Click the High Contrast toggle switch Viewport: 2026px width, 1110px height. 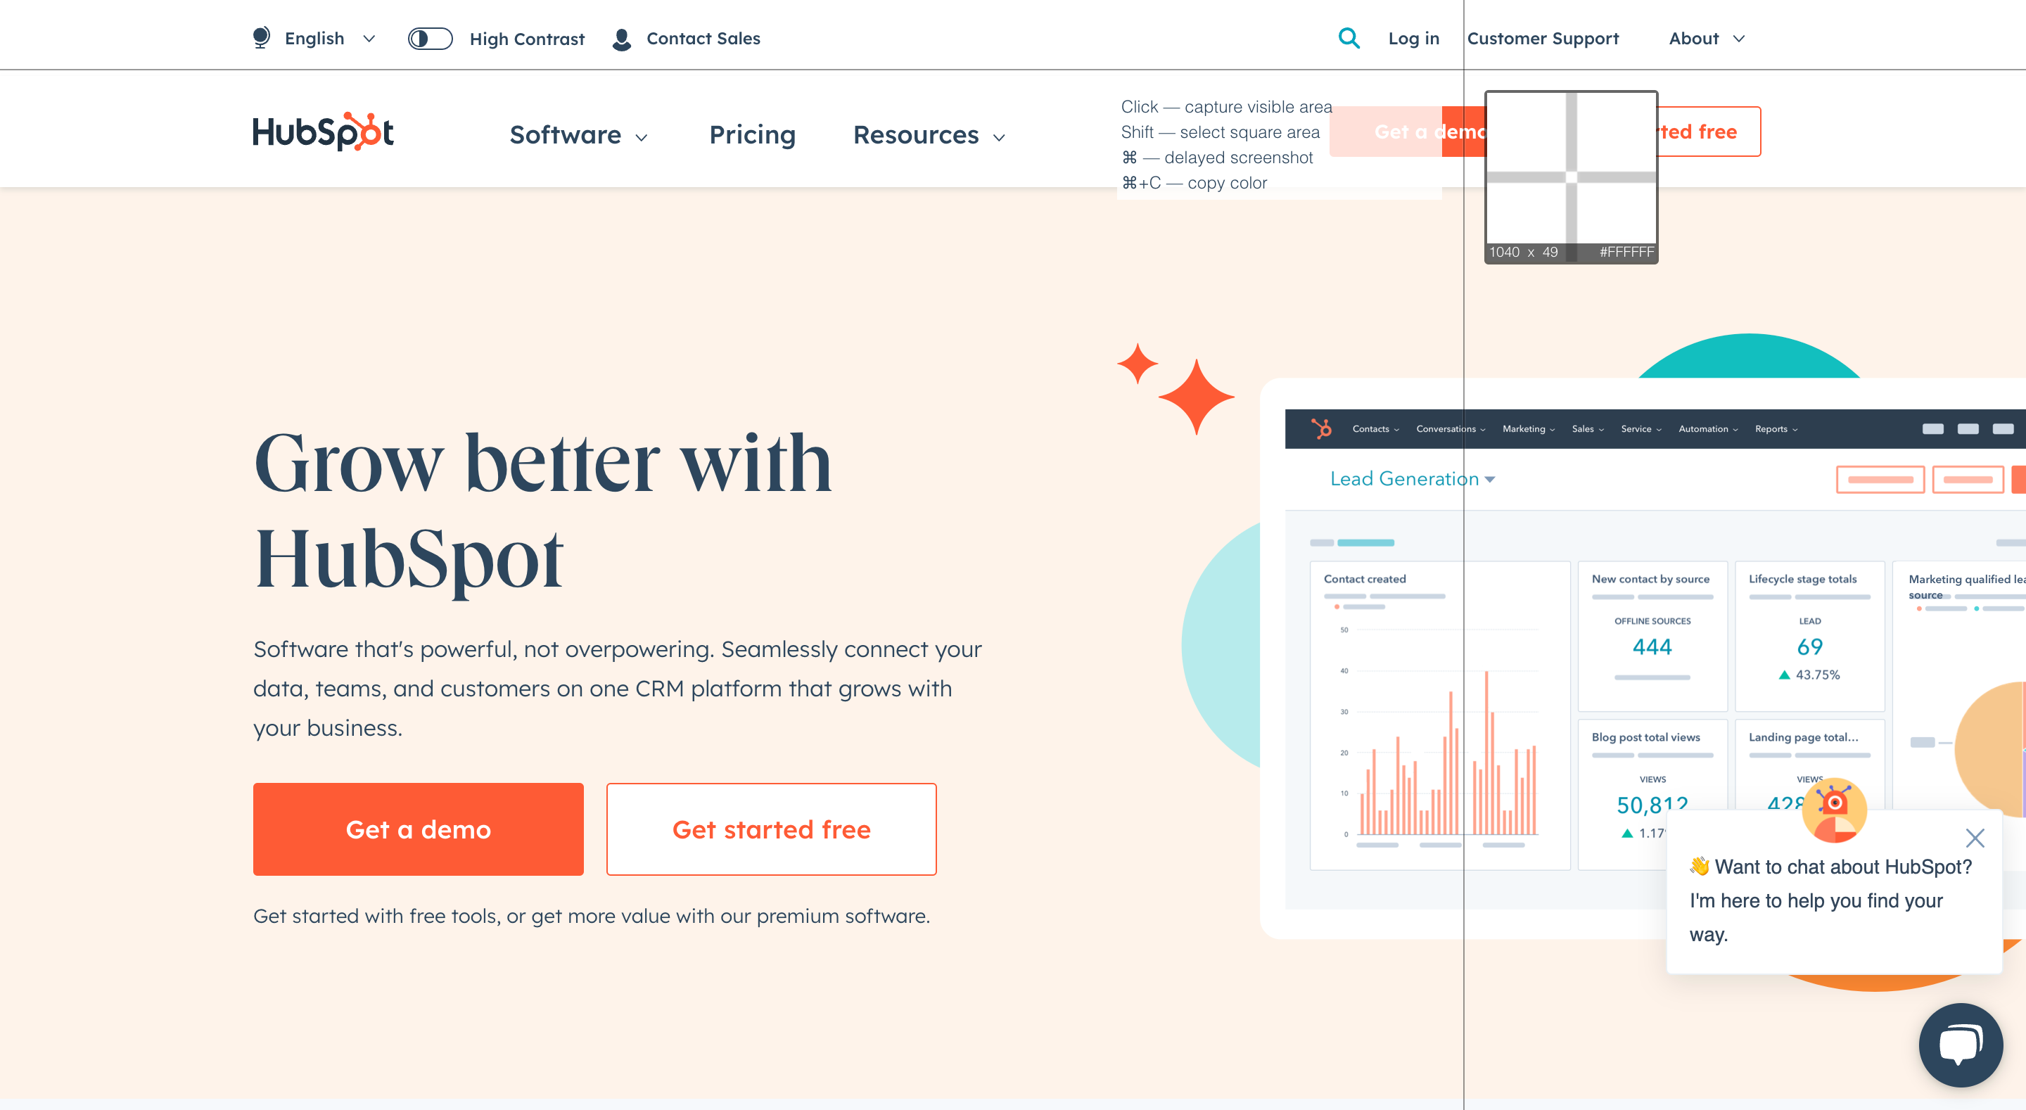[429, 37]
